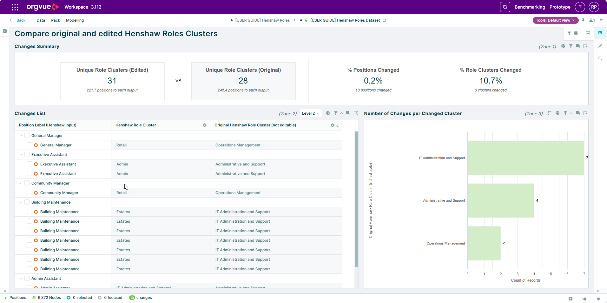This screenshot has width=607, height=303.
Task: Tick the first Building Maintenance child row checkbox
Action: [30, 212]
